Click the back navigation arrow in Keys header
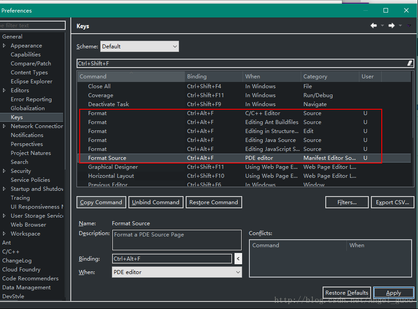The height and width of the screenshot is (309, 418). point(374,26)
